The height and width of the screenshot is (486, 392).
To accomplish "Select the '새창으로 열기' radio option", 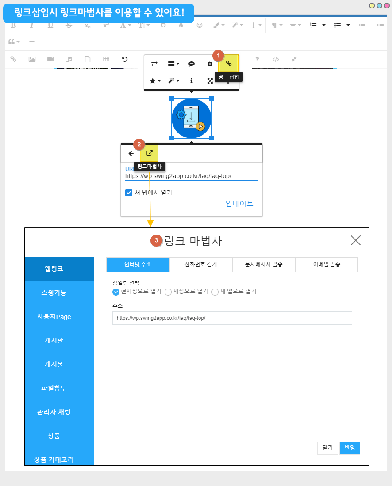I will click(168, 292).
